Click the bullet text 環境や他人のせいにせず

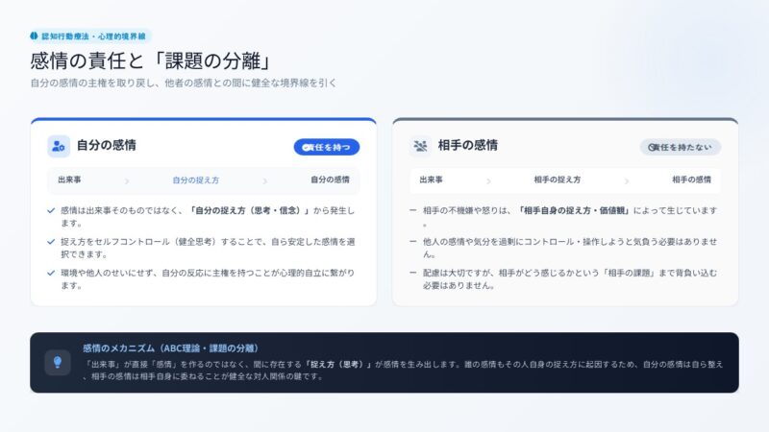pos(208,279)
